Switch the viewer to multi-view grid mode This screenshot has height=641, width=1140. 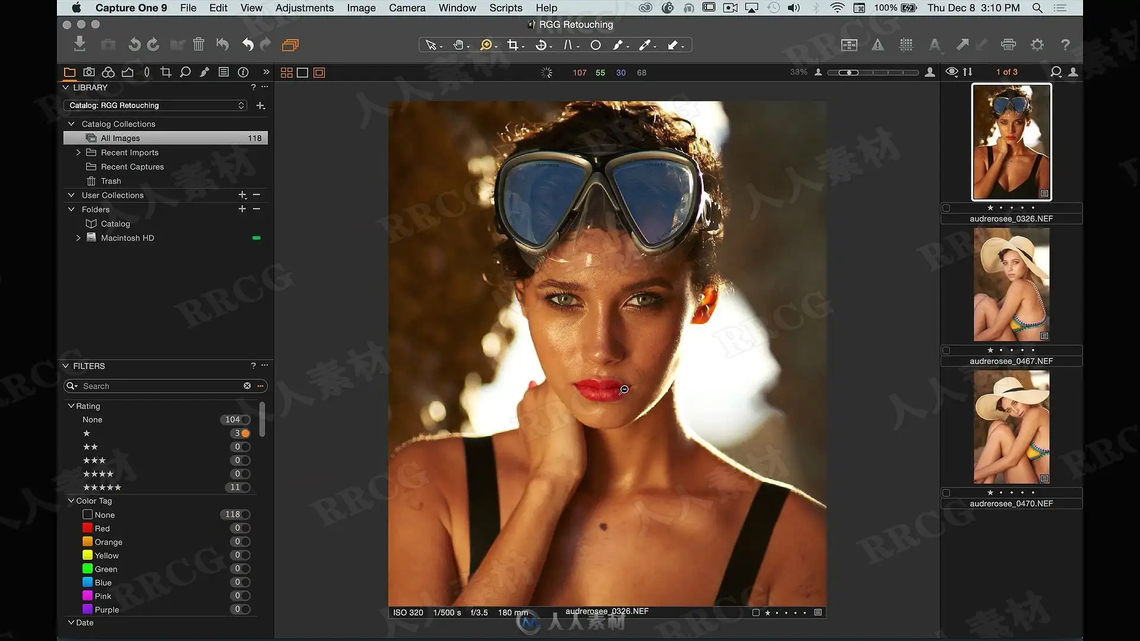[287, 72]
